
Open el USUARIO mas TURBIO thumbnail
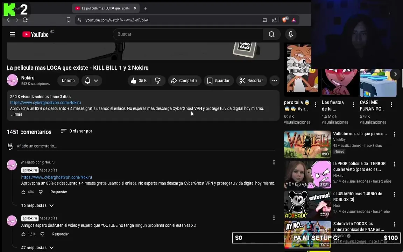tap(307, 205)
